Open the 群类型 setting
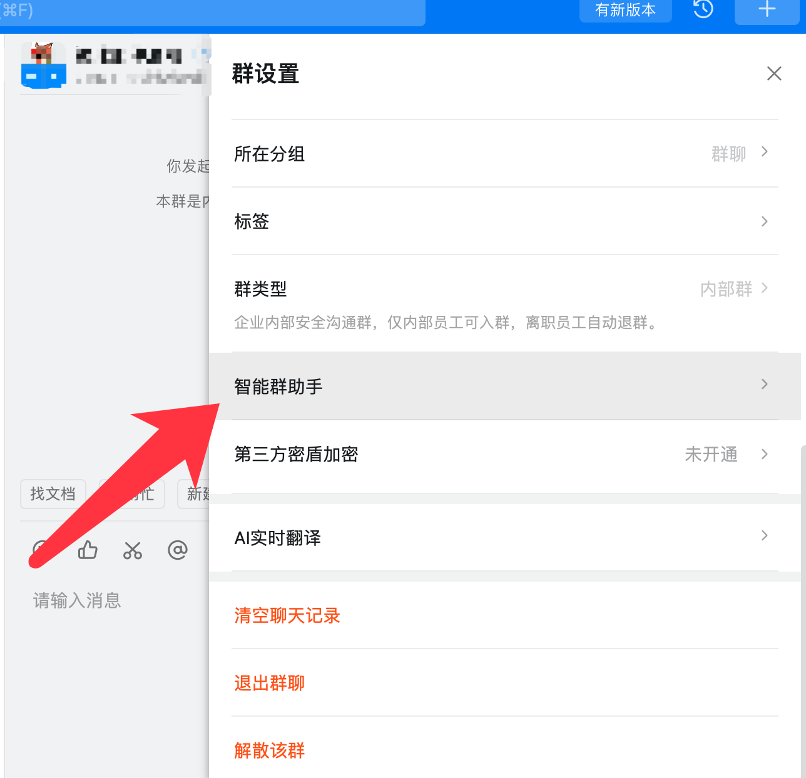 pos(505,303)
